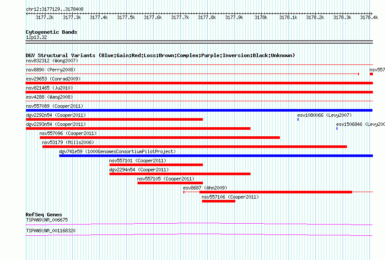This screenshot has height=260, width=385.
Task: Select the dgv2292n54 (Cooper2011) label
Action: (56, 115)
